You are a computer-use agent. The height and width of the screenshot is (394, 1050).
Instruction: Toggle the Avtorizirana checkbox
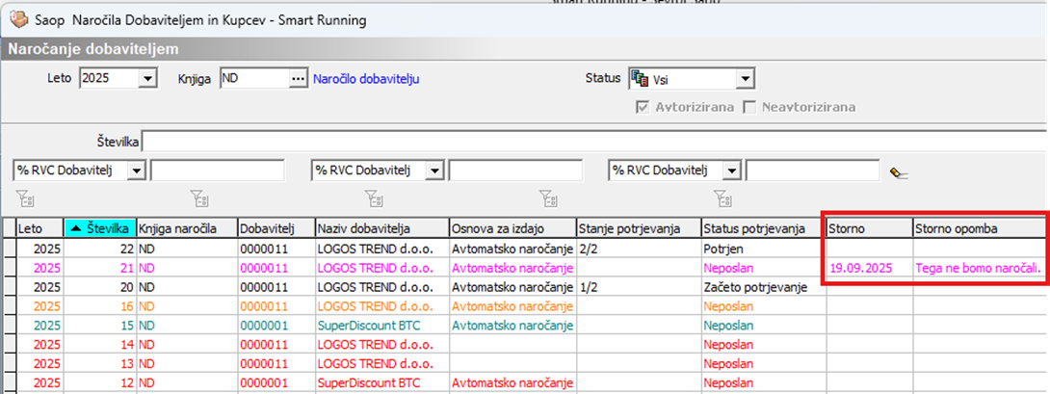point(643,108)
